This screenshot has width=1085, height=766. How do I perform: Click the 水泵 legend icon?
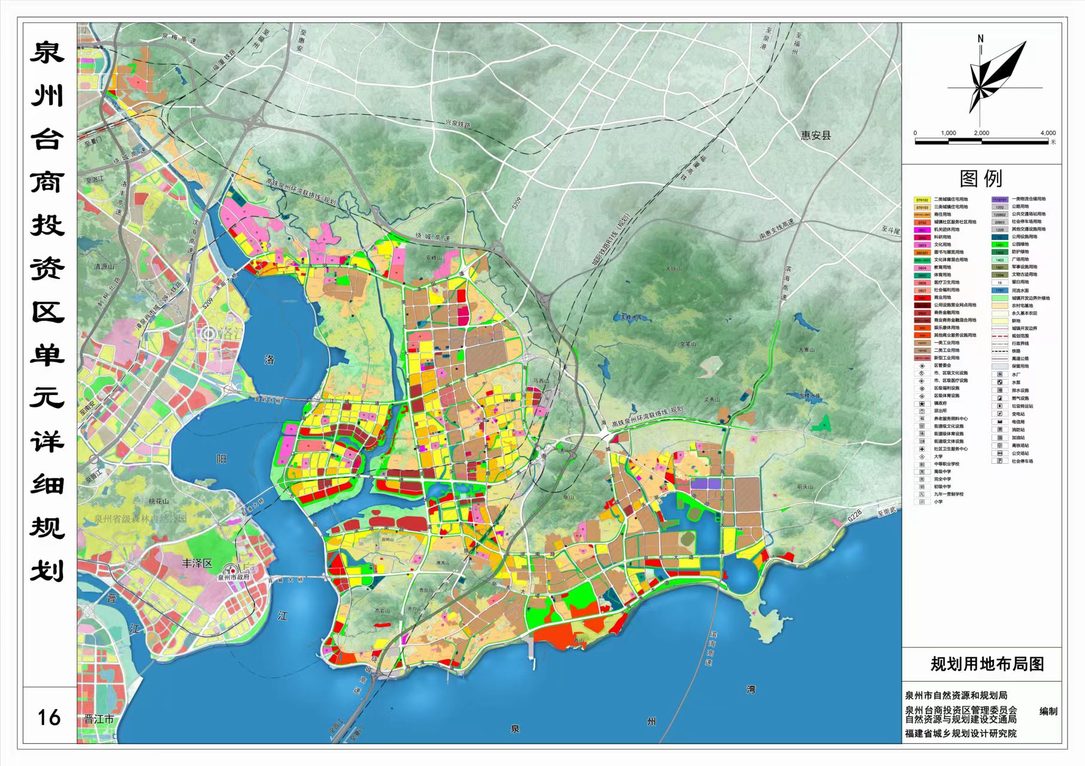click(999, 382)
